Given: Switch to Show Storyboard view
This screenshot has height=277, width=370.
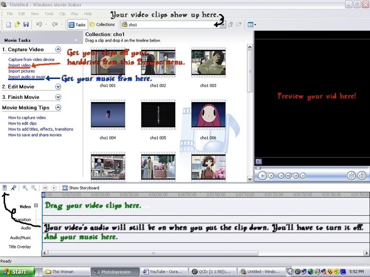Looking at the screenshot, I should (x=80, y=188).
